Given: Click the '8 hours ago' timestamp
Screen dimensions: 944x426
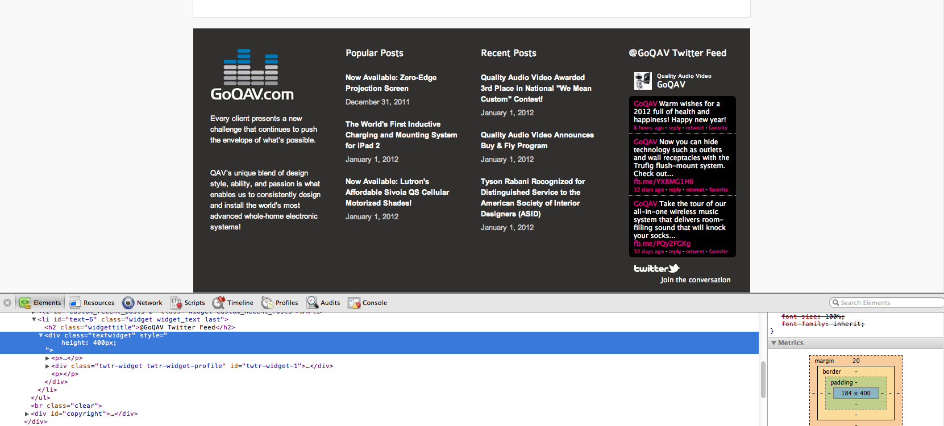Looking at the screenshot, I should (x=648, y=128).
